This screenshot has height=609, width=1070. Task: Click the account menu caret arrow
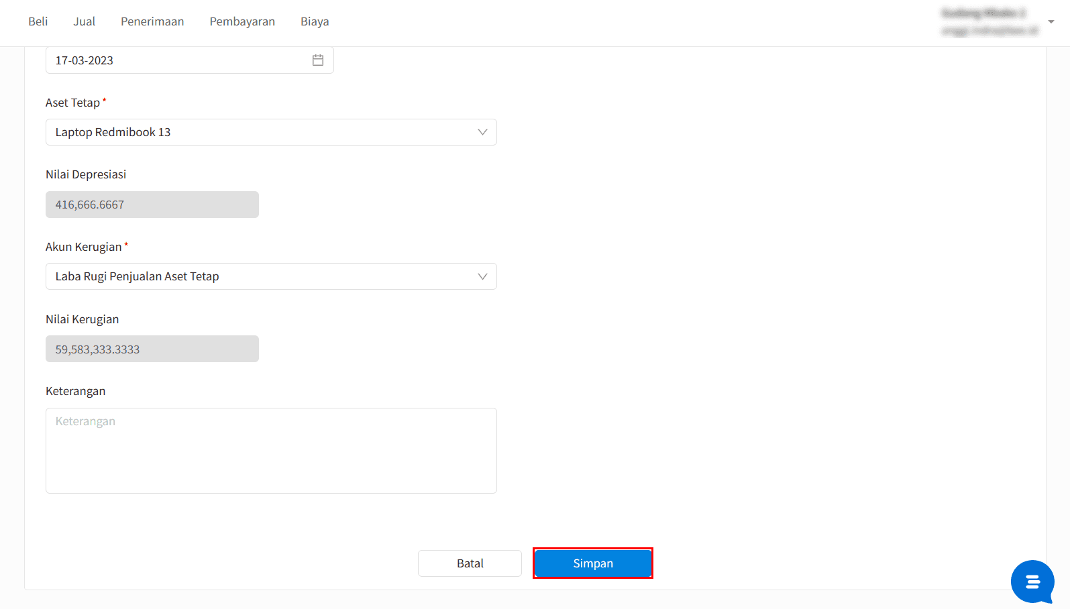point(1051,21)
